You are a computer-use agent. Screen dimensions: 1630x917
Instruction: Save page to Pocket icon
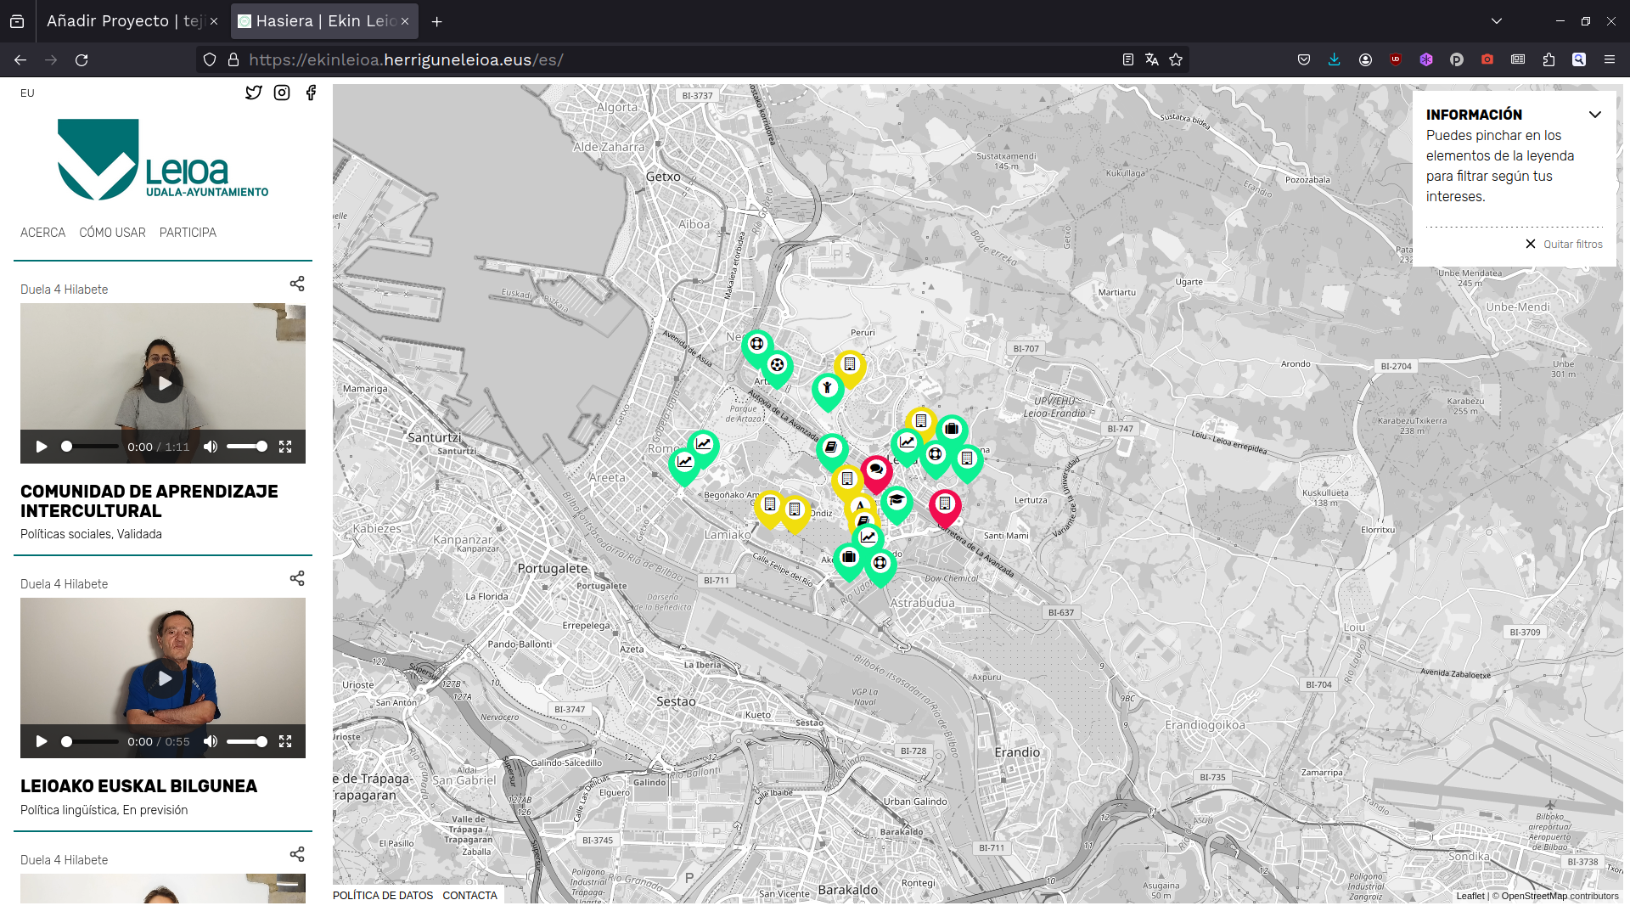[x=1304, y=59]
